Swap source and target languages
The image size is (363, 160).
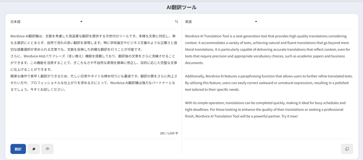tap(176, 21)
